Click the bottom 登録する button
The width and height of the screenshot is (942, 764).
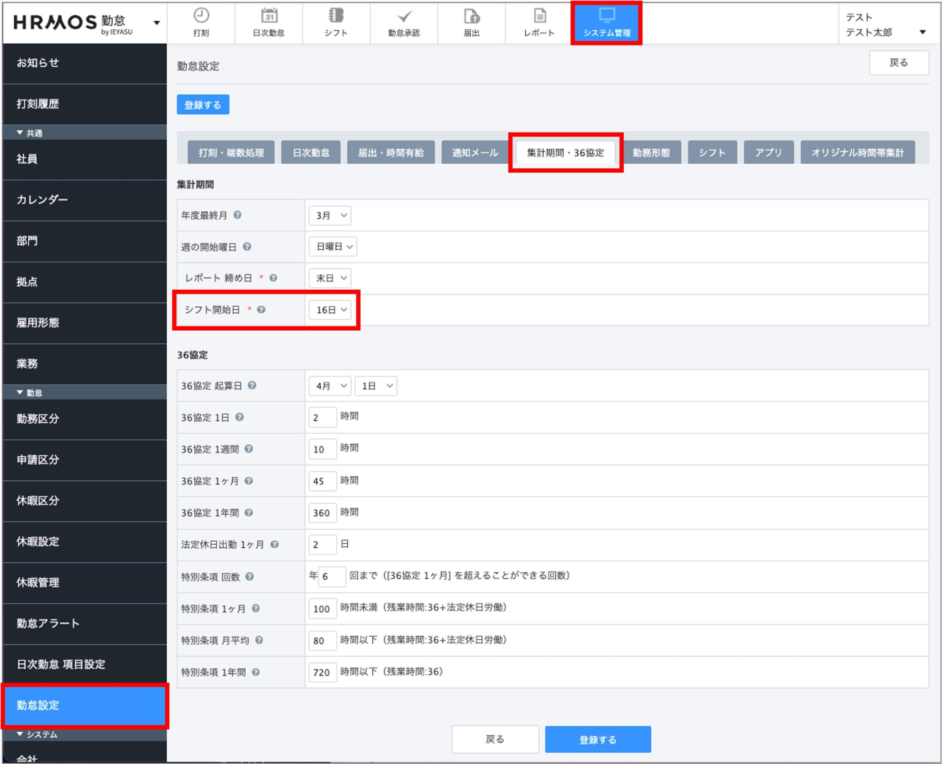click(597, 740)
